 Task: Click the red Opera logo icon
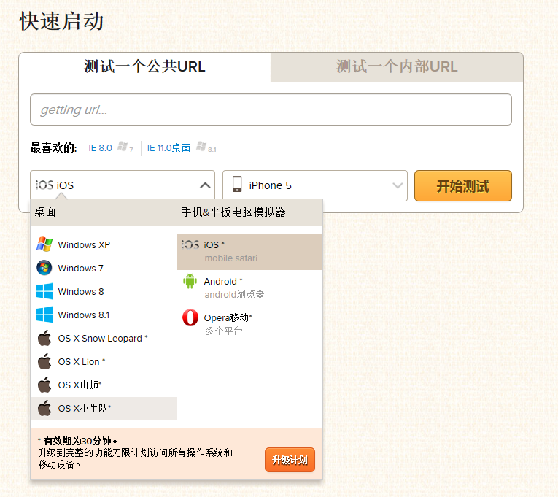pos(190,317)
